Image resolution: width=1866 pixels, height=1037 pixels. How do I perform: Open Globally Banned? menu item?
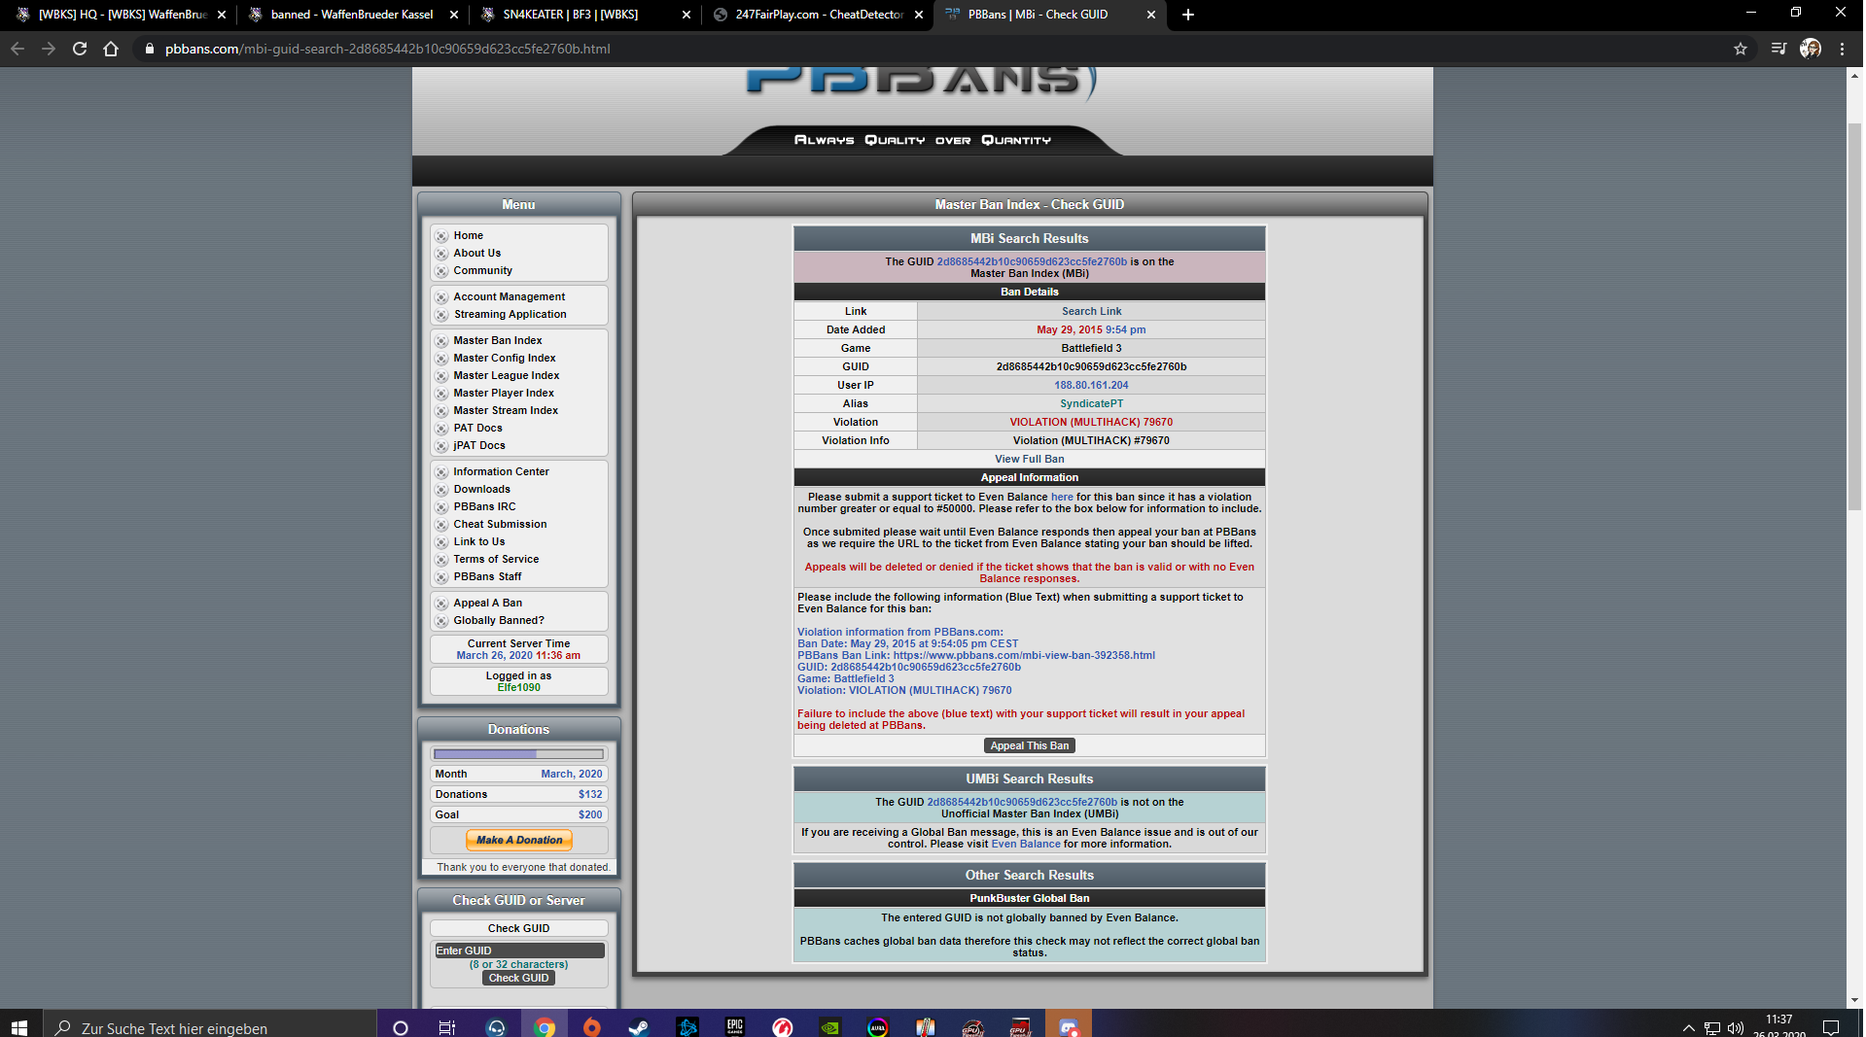pos(498,620)
